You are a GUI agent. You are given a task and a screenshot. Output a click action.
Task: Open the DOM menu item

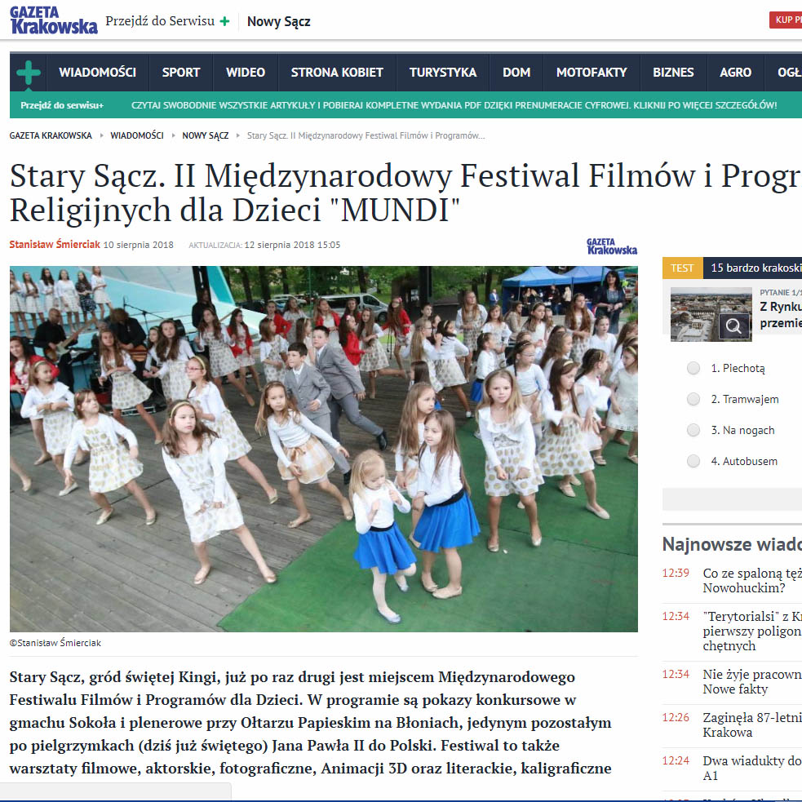tap(516, 72)
